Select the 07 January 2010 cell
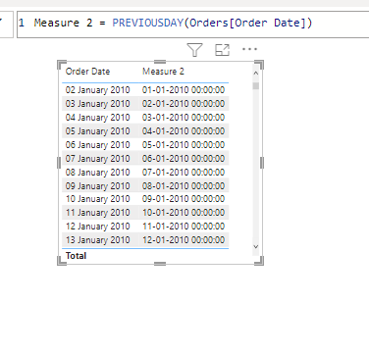This screenshot has width=369, height=354. (x=97, y=159)
